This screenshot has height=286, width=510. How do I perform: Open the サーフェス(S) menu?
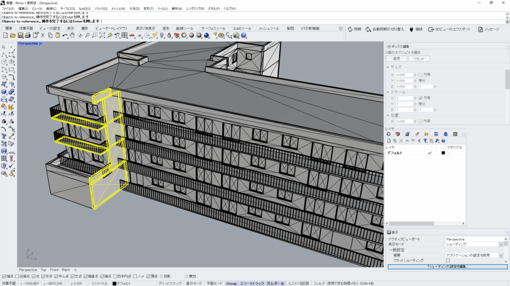coord(67,9)
